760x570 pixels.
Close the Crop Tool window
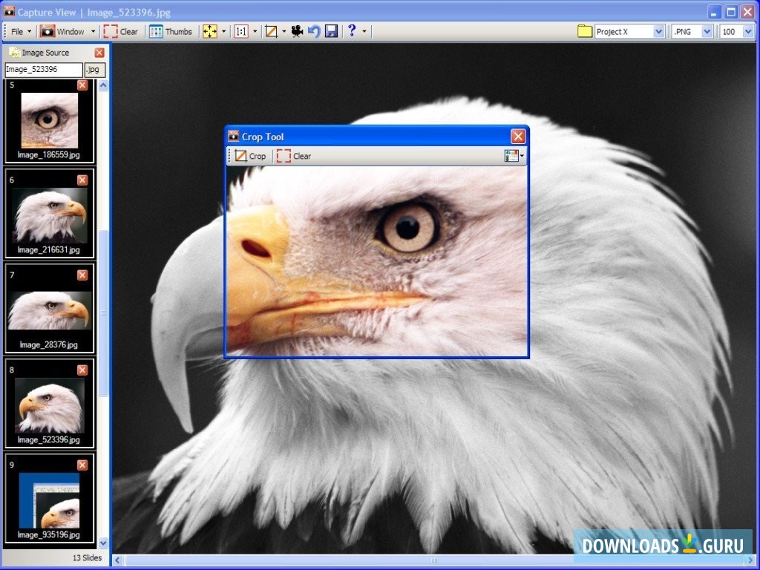518,137
